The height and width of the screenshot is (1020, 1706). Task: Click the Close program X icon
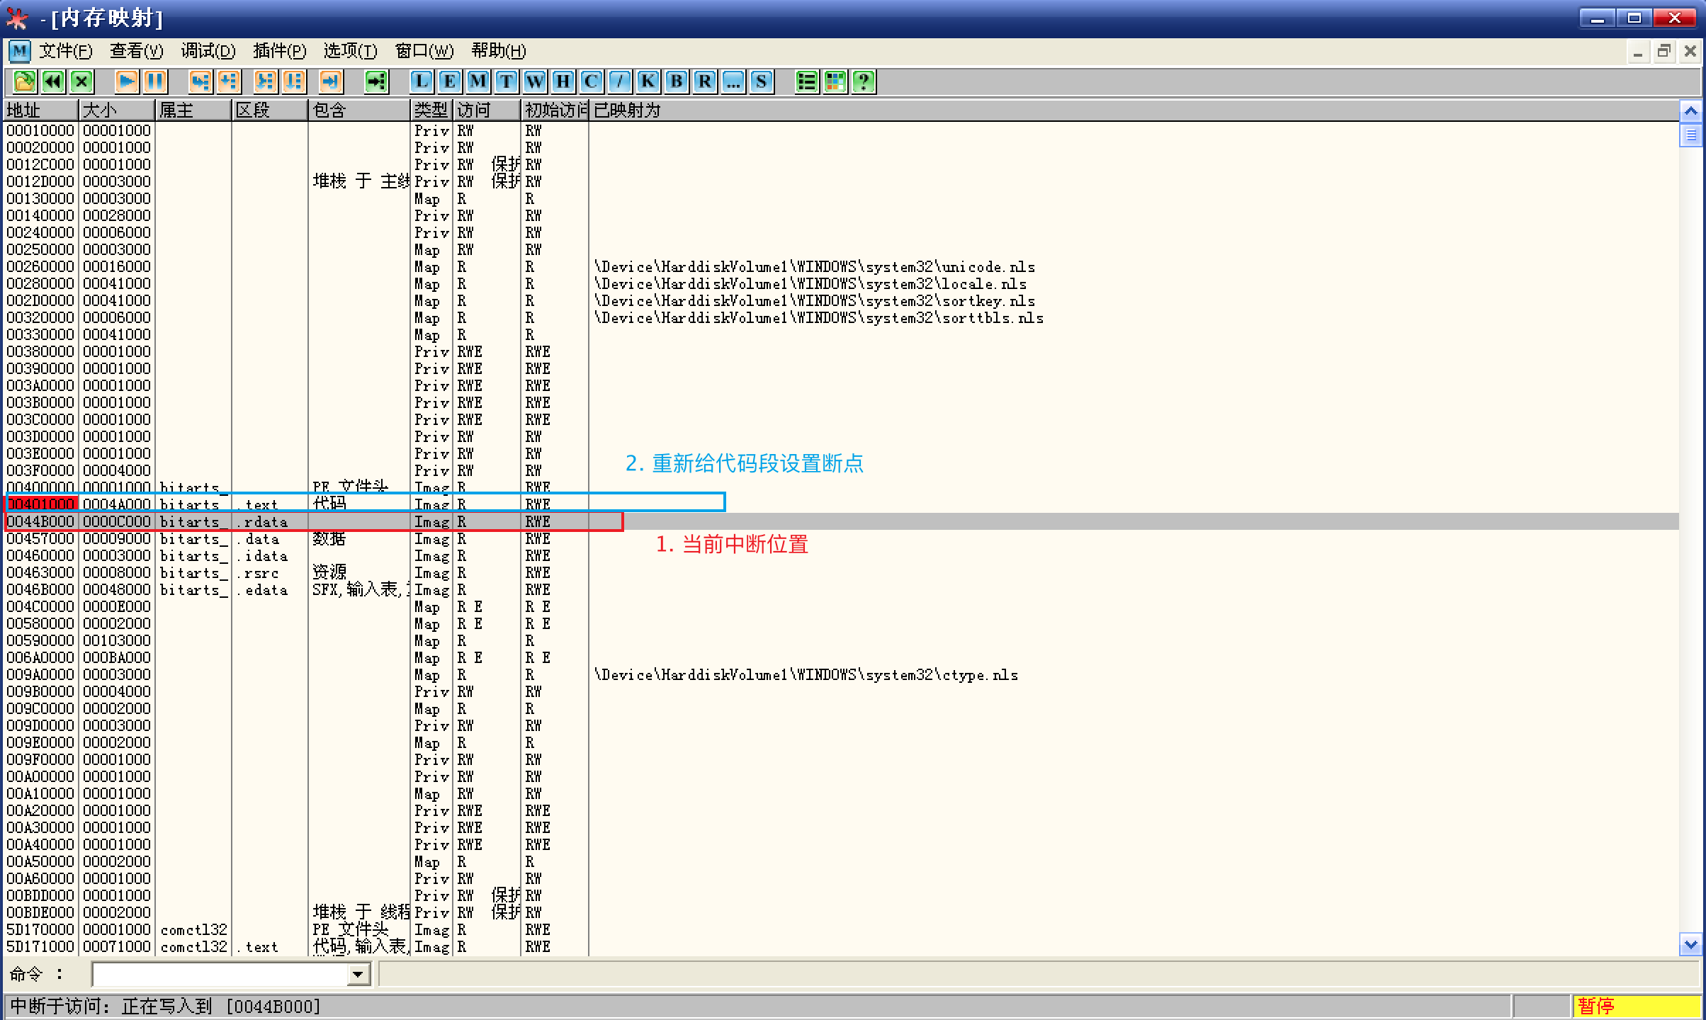81,81
